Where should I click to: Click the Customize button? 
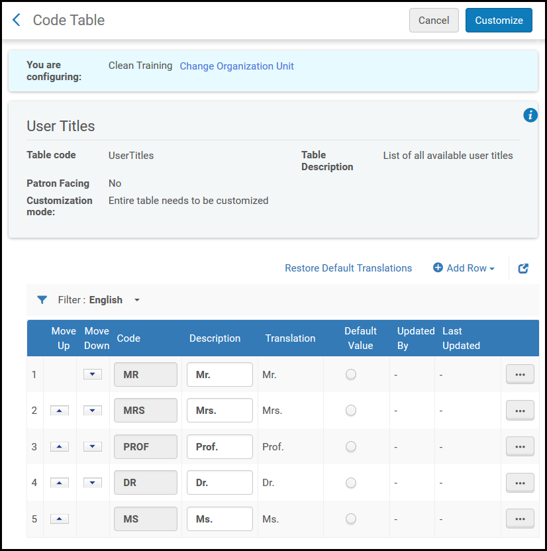coord(499,21)
